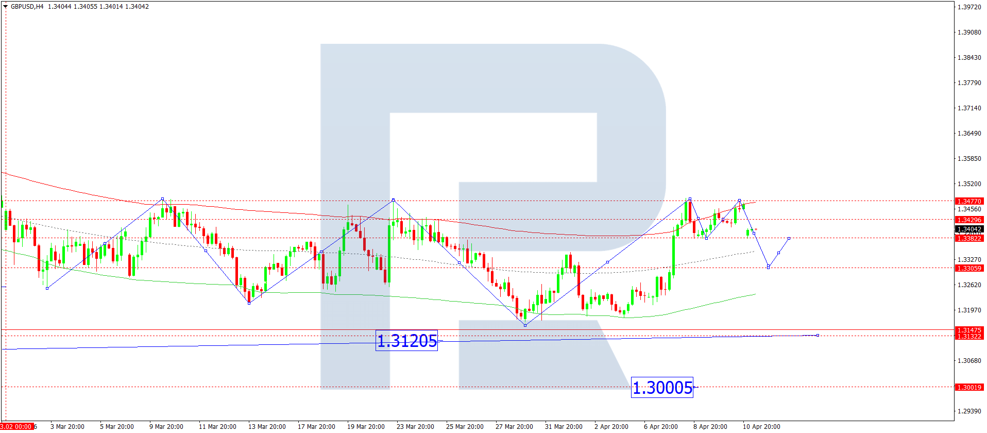Click the 1.39720 top price scale label

969,7
